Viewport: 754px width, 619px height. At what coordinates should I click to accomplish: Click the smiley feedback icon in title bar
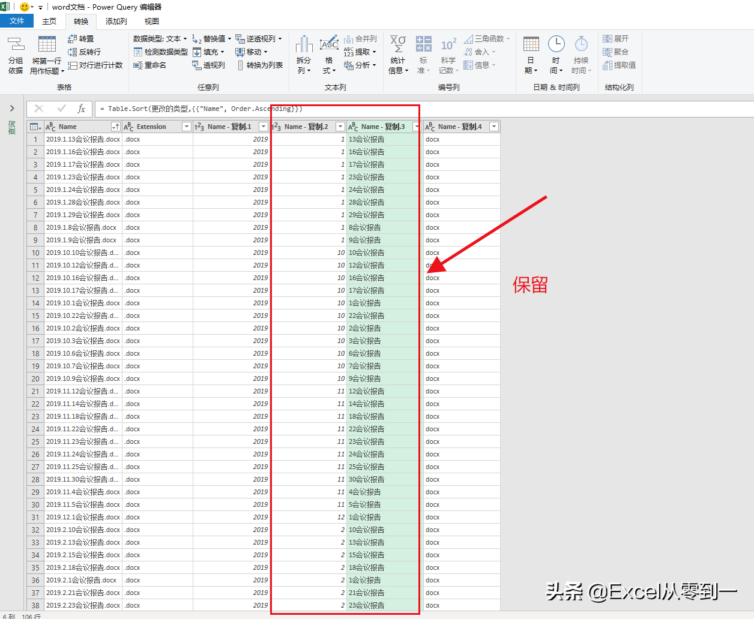click(25, 7)
